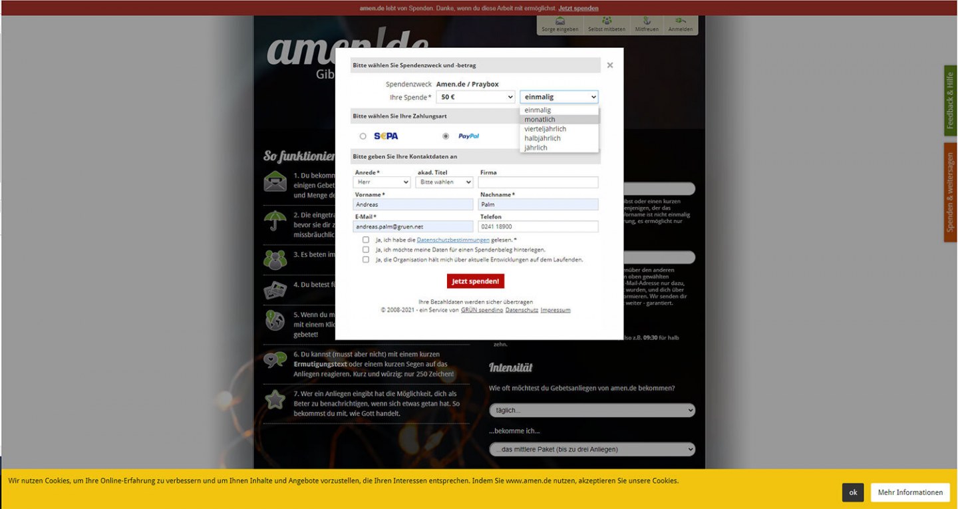Choose 'halbjährlich' in the frequency list
958x509 pixels.
[x=559, y=138]
